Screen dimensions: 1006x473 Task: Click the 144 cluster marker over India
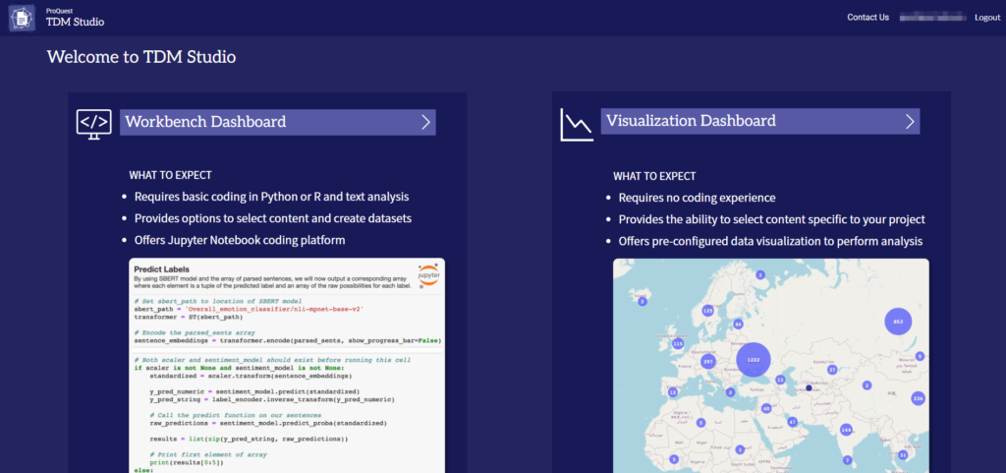click(845, 430)
